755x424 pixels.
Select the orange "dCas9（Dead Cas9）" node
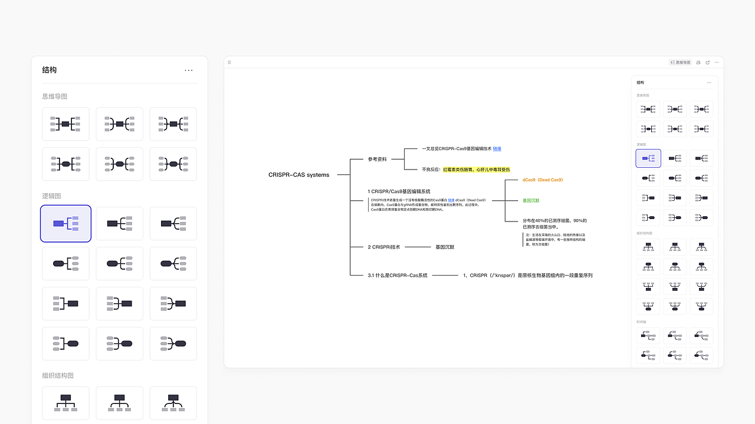[x=543, y=180]
